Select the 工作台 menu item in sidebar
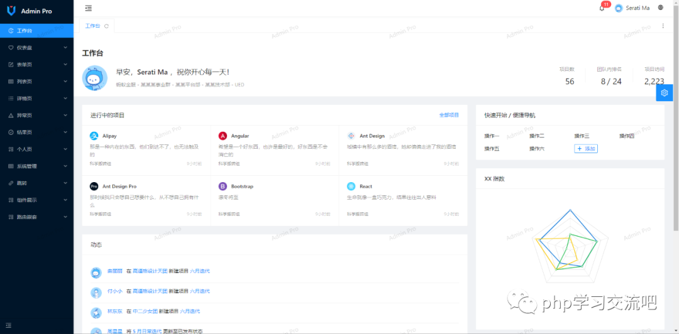The image size is (679, 334). tap(37, 31)
